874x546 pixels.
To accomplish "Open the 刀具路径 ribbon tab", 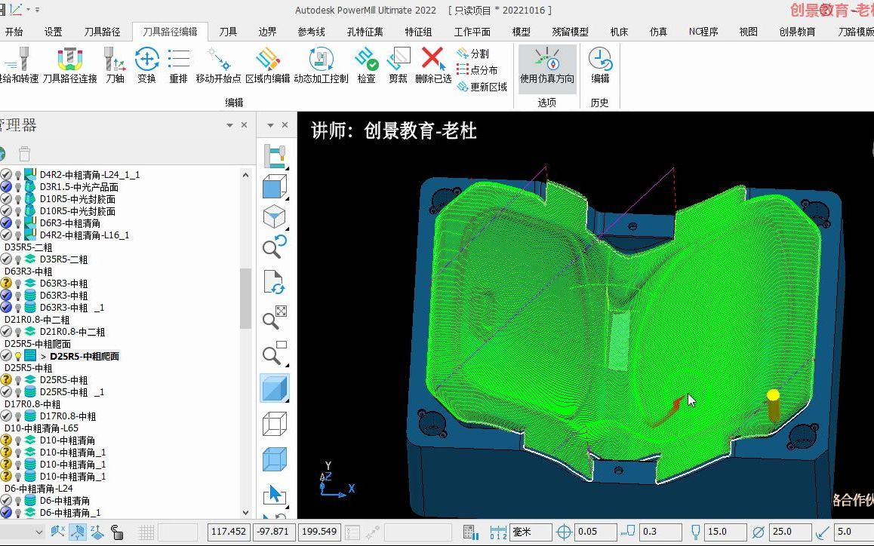I will pos(102,32).
